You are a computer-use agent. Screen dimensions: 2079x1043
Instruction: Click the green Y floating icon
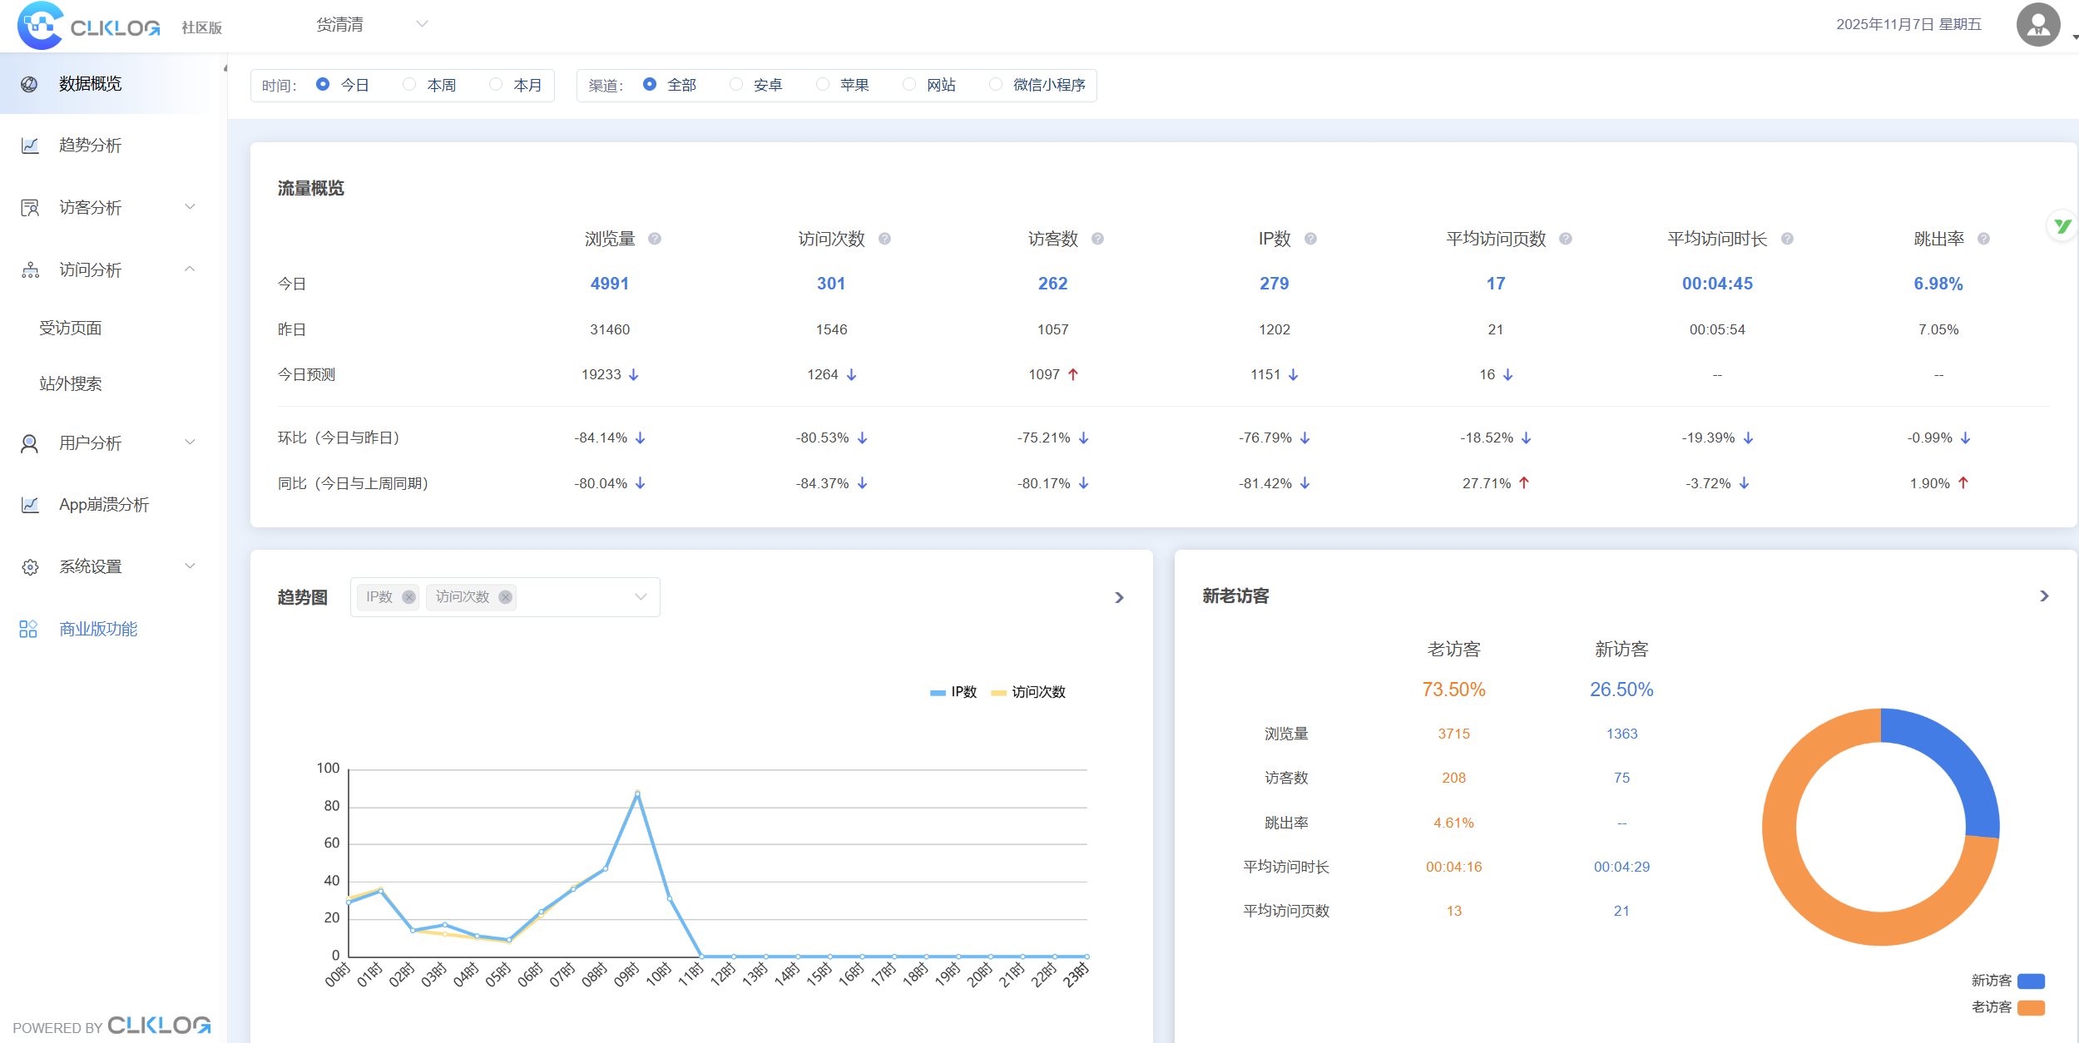2062,225
